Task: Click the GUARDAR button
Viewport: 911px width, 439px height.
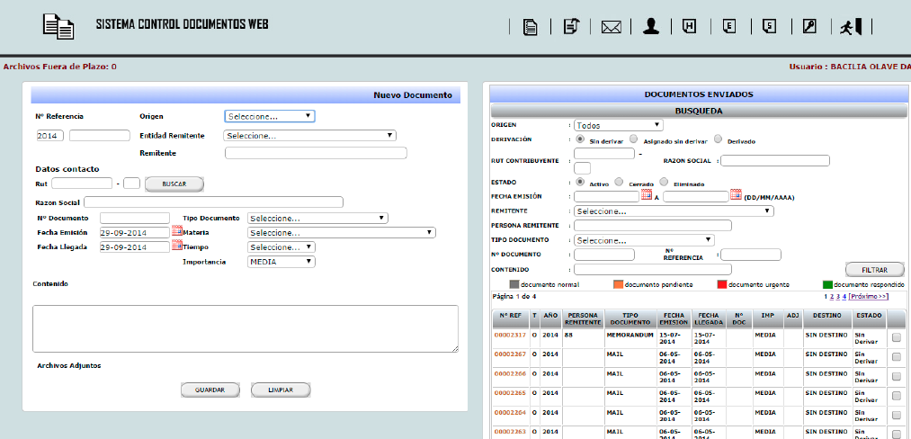Action: click(x=210, y=390)
